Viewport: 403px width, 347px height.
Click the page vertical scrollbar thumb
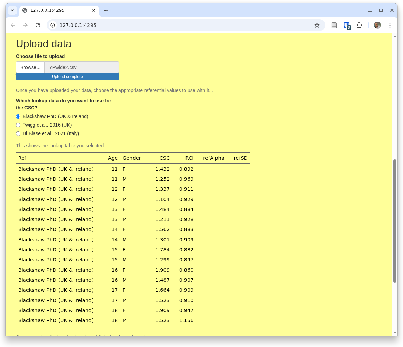tap(395, 221)
